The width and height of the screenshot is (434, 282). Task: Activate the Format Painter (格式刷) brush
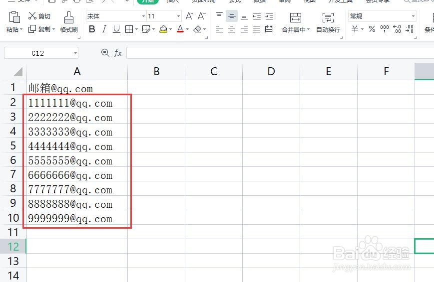pyautogui.click(x=68, y=17)
